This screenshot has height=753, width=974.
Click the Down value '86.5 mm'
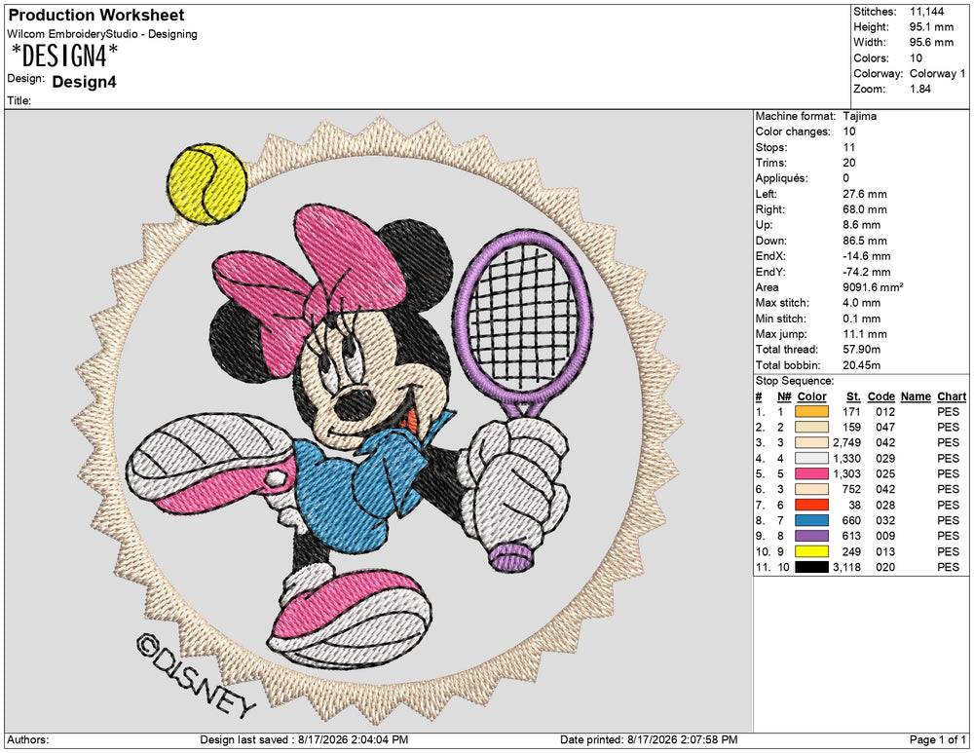pos(865,241)
